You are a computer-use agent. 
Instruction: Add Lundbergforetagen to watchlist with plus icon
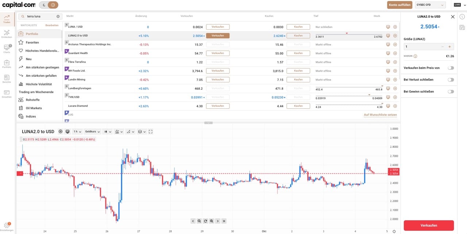tap(395, 88)
